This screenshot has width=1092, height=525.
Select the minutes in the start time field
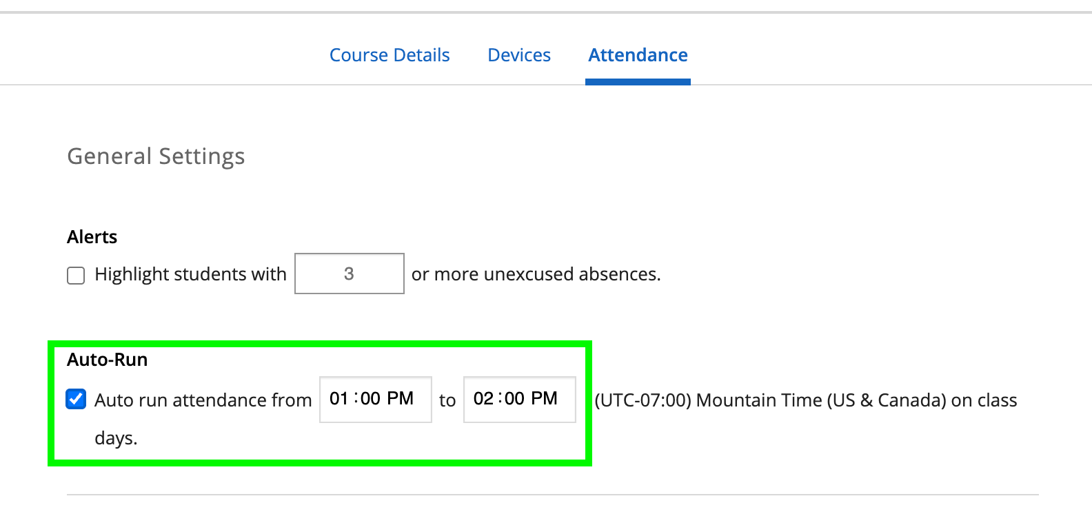370,399
